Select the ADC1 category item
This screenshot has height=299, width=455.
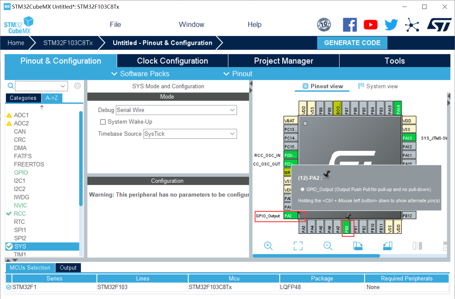21,115
